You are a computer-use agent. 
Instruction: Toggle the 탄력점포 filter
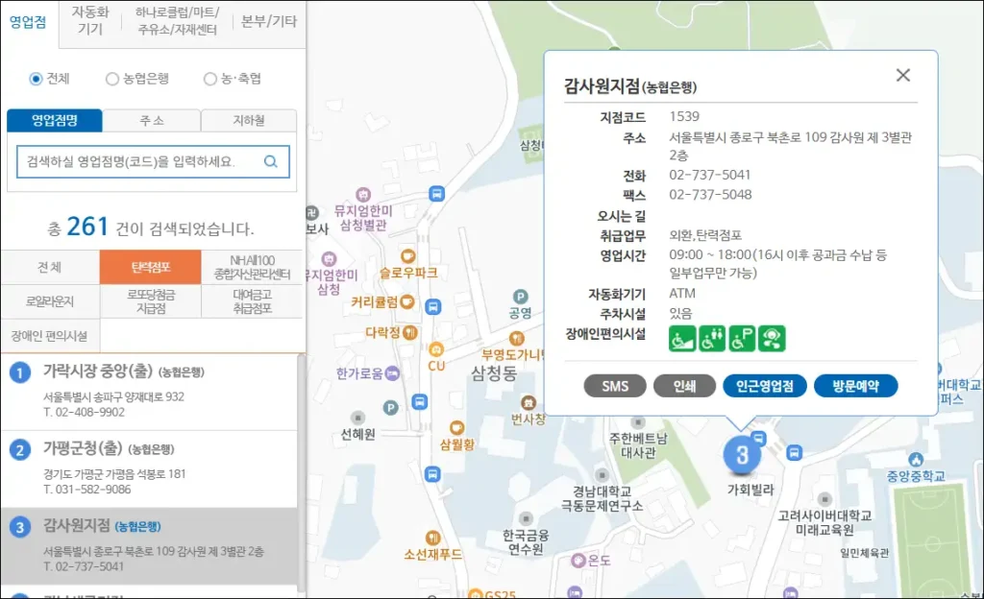[151, 267]
